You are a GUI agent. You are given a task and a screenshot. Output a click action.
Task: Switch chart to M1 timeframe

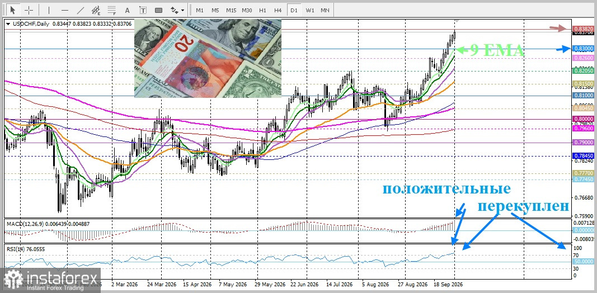click(x=200, y=10)
